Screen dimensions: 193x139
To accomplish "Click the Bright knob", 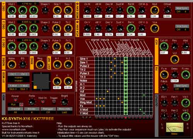I will (x=64, y=102).
